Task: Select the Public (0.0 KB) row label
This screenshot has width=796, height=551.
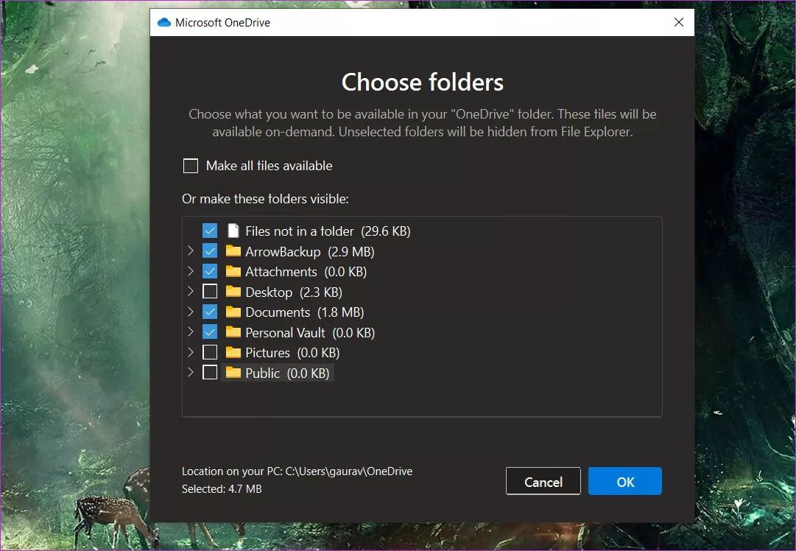Action: [287, 373]
